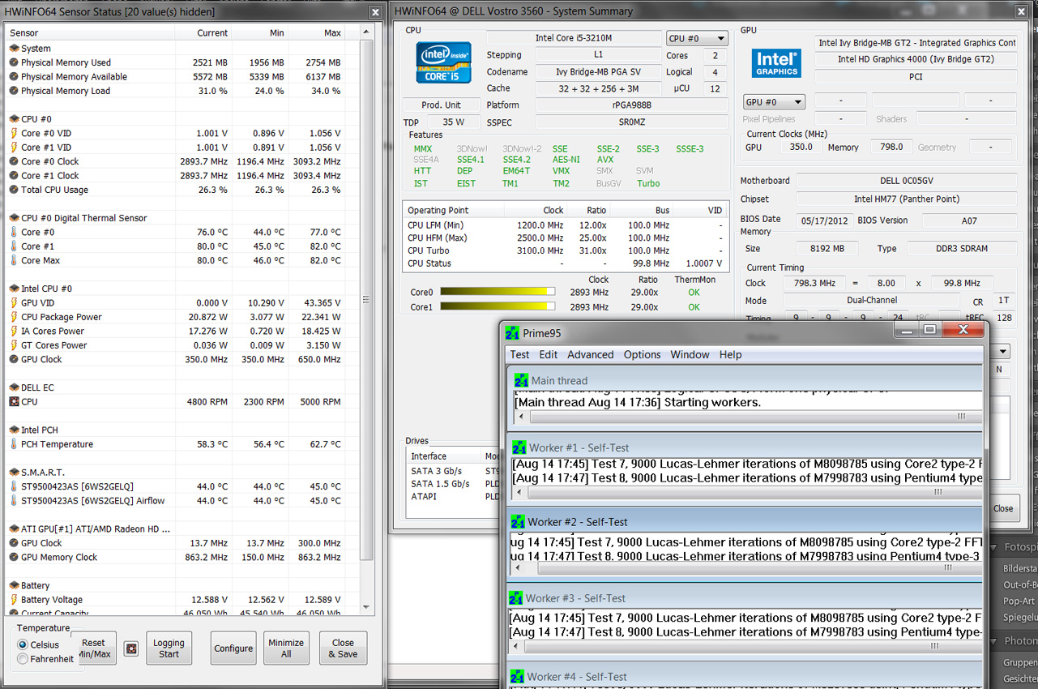Click the S.M.A.R.T. group icon

point(14,473)
